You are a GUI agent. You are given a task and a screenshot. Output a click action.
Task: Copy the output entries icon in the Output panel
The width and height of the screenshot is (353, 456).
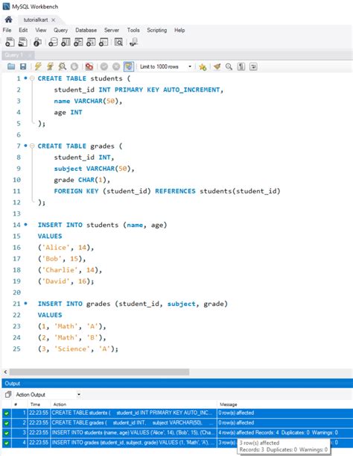8,394
